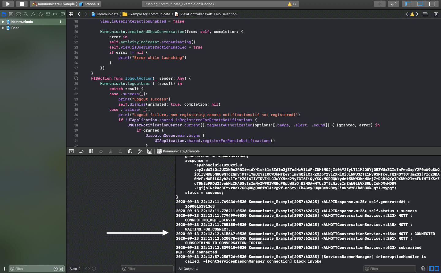Click the Step Over button
Viewport: 441px width, 273px height.
click(101, 151)
